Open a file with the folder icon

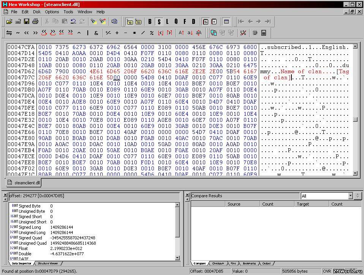pos(9,22)
